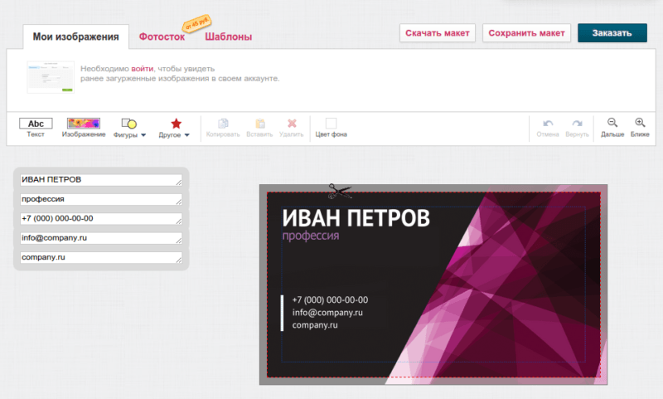Zoom out with Дальше magnifier
This screenshot has height=399, width=663.
pos(612,123)
